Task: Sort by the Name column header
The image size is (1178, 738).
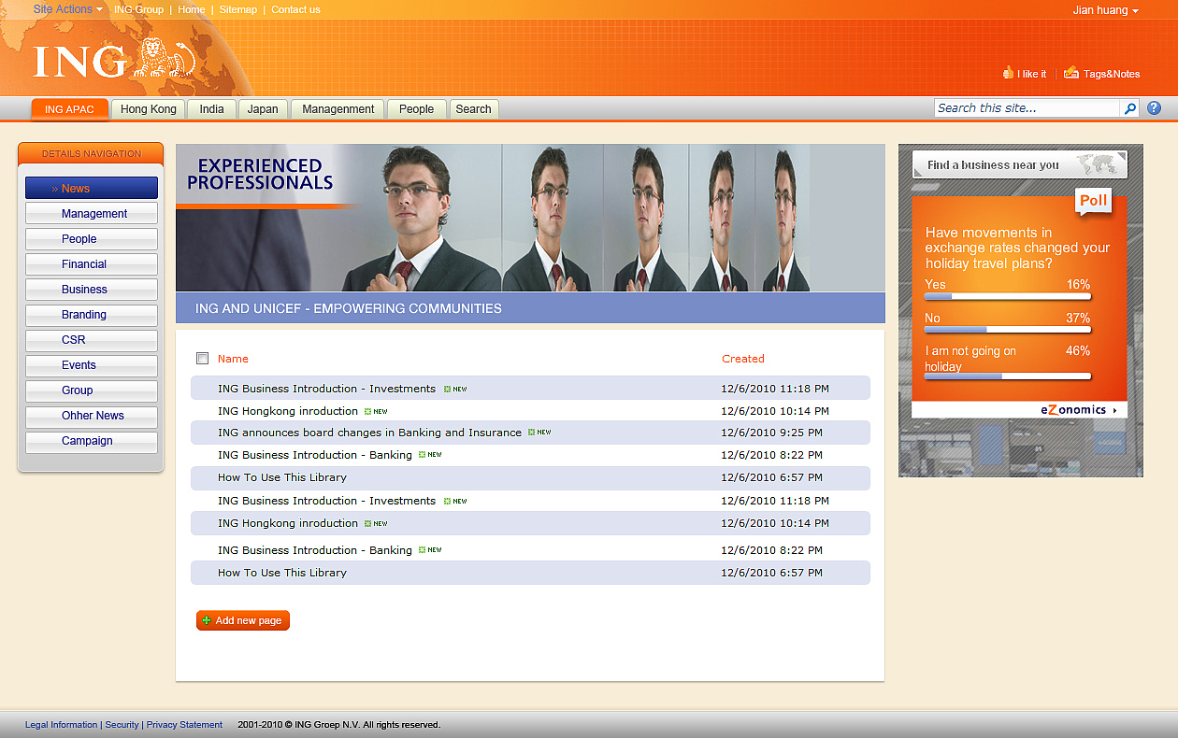Action: pyautogui.click(x=233, y=359)
